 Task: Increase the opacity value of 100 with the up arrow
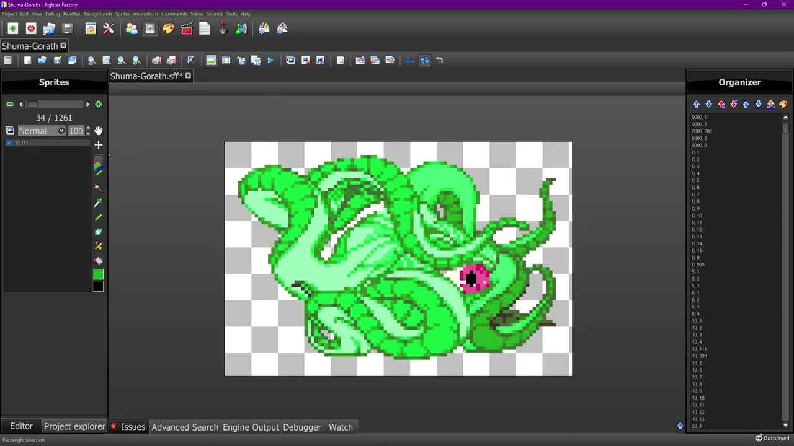pyautogui.click(x=87, y=128)
